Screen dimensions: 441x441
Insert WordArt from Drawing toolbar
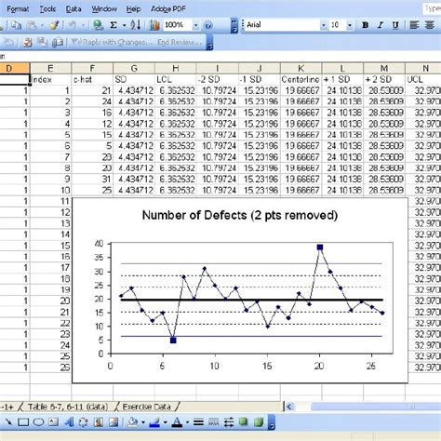click(69, 421)
